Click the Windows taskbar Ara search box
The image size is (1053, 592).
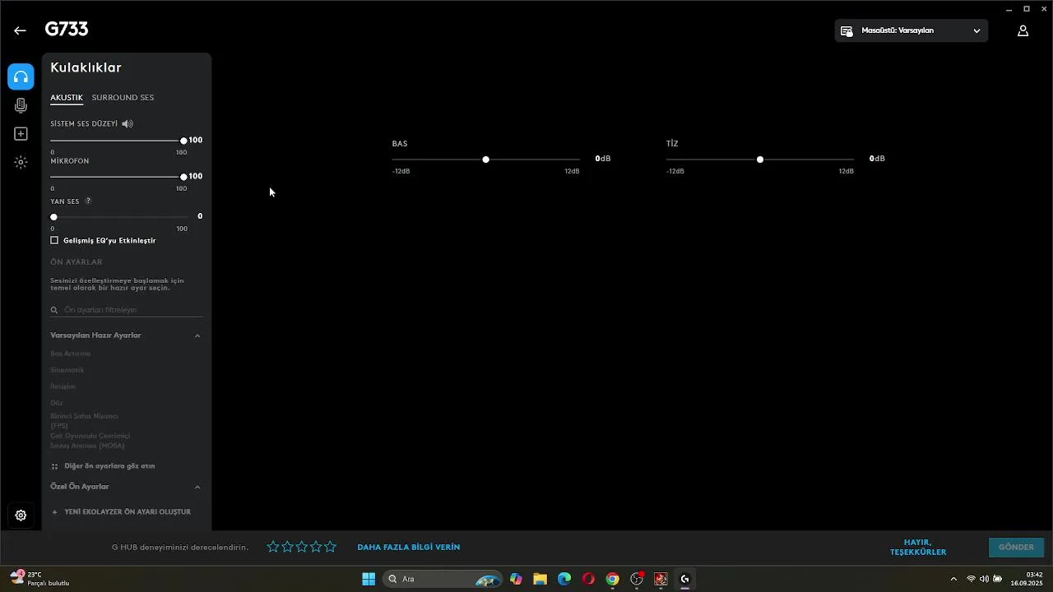443,579
